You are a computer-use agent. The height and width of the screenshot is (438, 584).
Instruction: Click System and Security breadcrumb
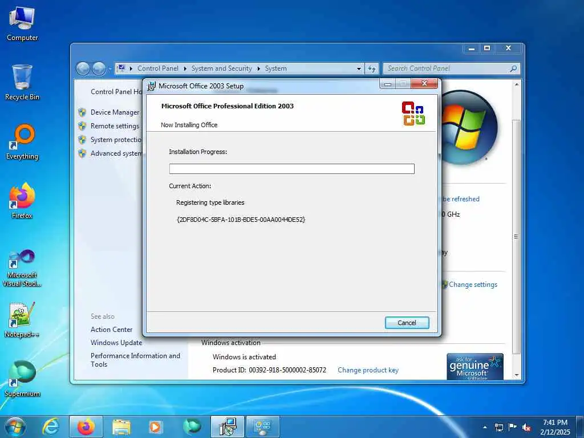222,68
